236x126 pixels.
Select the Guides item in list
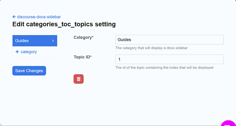(35, 41)
